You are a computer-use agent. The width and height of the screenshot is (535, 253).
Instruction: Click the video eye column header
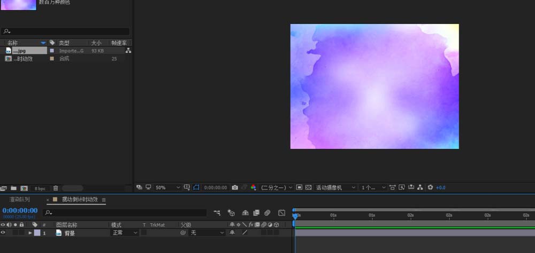(3, 225)
